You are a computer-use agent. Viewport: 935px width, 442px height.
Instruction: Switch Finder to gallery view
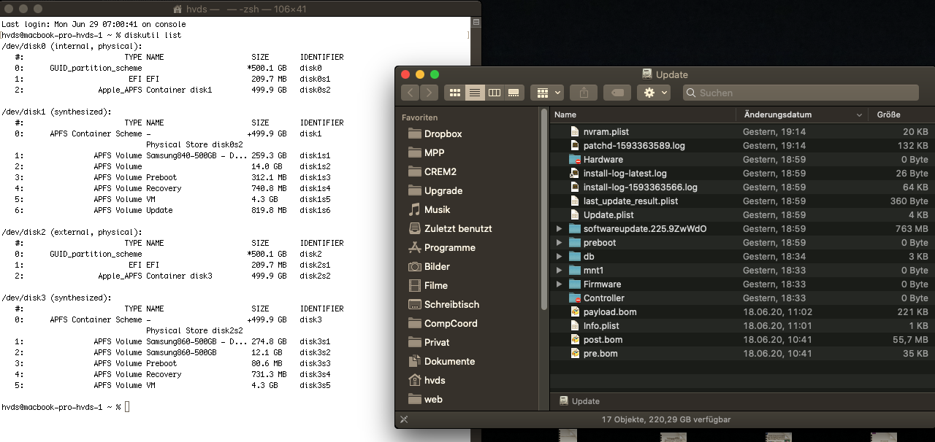click(x=514, y=93)
